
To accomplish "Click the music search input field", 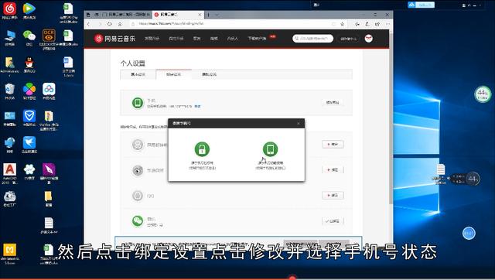I will [312, 39].
